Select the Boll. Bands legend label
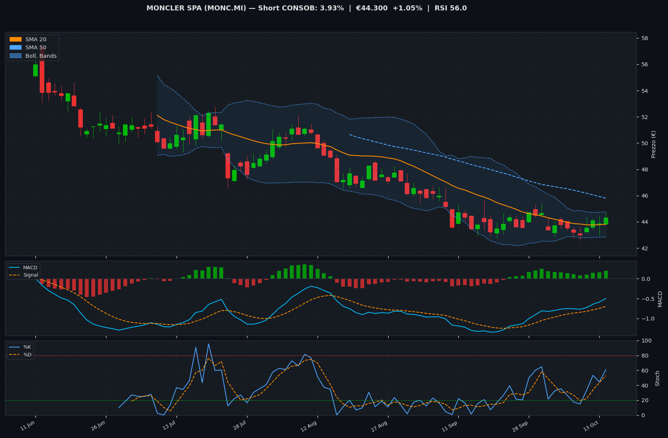Image resolution: width=668 pixels, height=438 pixels. tap(41, 56)
